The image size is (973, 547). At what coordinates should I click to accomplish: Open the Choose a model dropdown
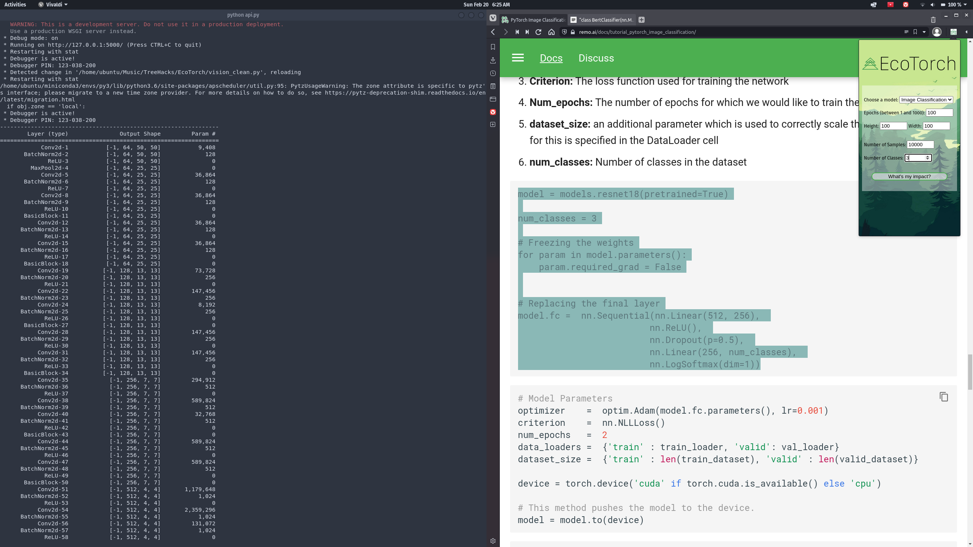926,100
